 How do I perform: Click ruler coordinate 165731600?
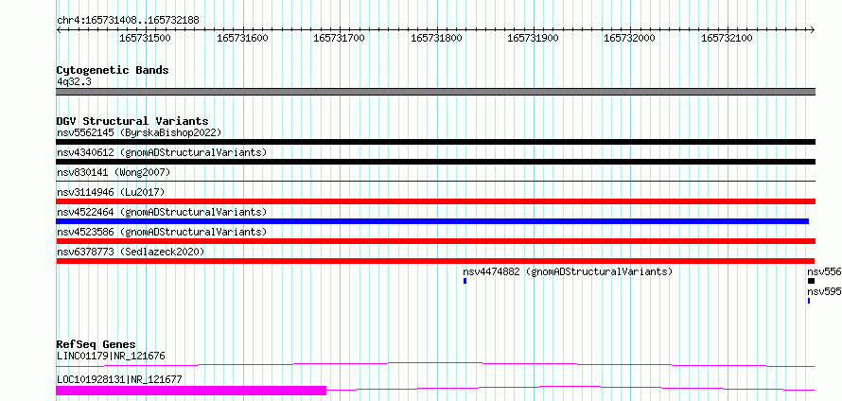242,38
